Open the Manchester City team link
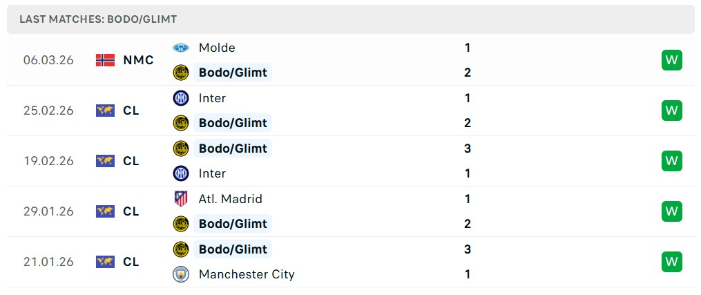The height and width of the screenshot is (295, 701). coord(247,274)
